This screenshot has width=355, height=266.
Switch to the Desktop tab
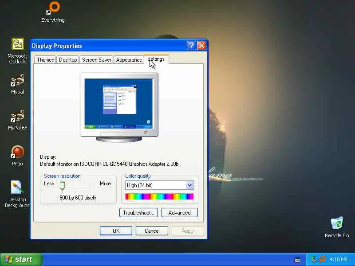pyautogui.click(x=68, y=60)
